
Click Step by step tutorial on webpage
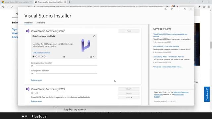pos(75,109)
